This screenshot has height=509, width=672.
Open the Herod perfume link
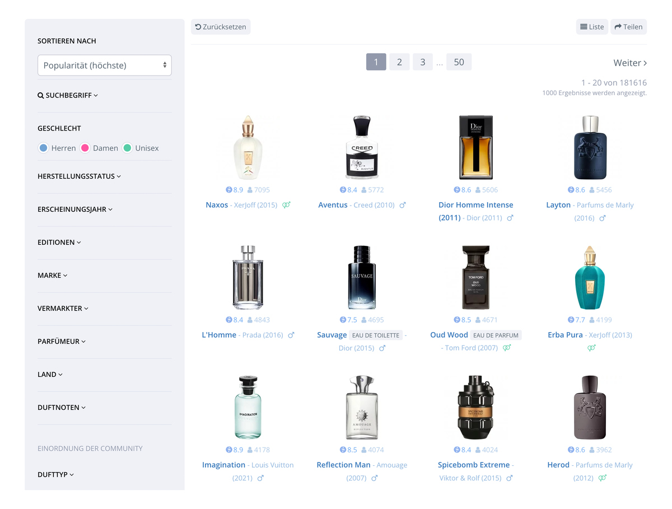click(x=558, y=465)
